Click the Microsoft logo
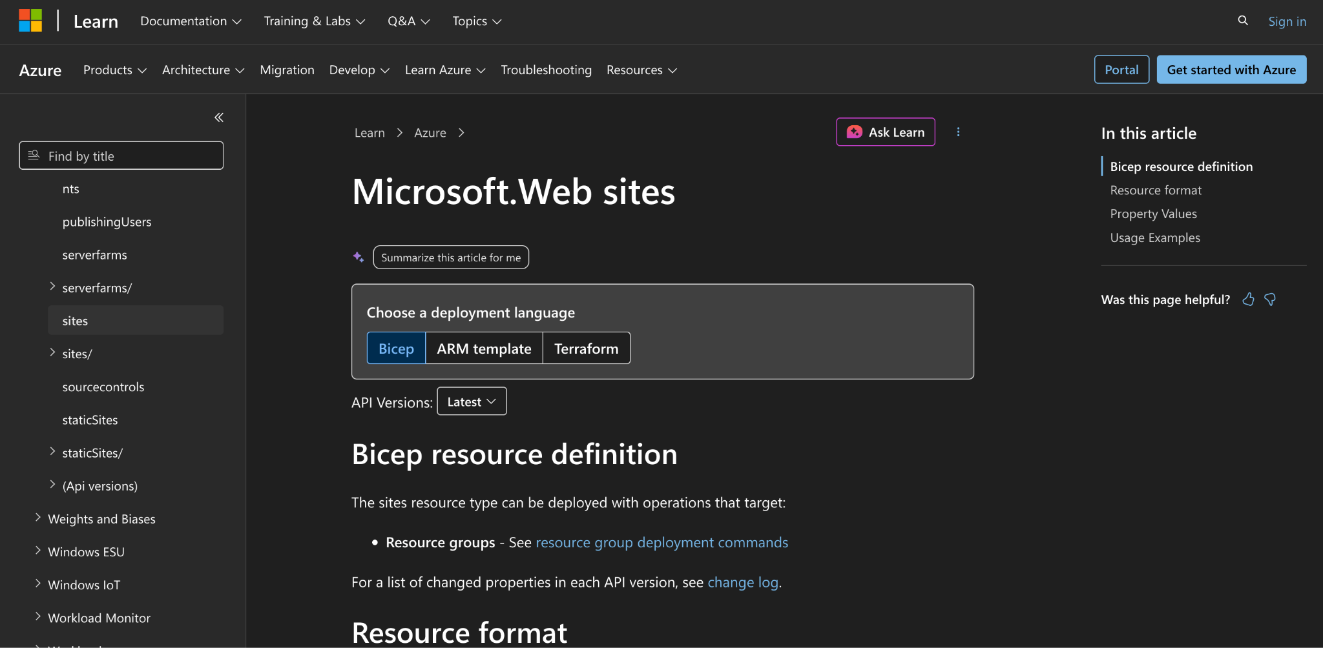 click(30, 21)
